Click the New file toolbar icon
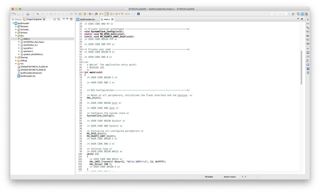This screenshot has width=320, height=193. pos(13,14)
